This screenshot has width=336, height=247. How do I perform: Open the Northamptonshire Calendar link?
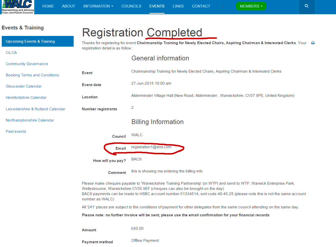pyautogui.click(x=30, y=120)
